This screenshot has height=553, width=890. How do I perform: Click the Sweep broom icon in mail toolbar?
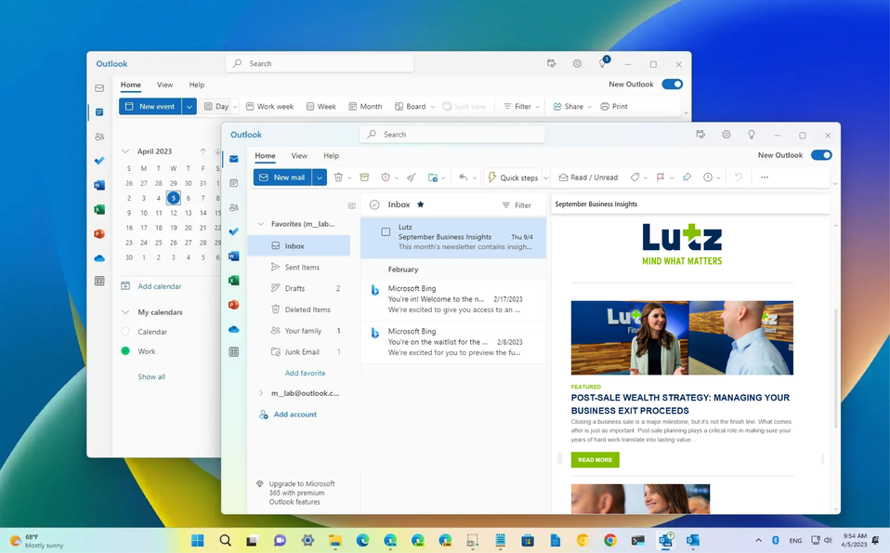pyautogui.click(x=412, y=178)
